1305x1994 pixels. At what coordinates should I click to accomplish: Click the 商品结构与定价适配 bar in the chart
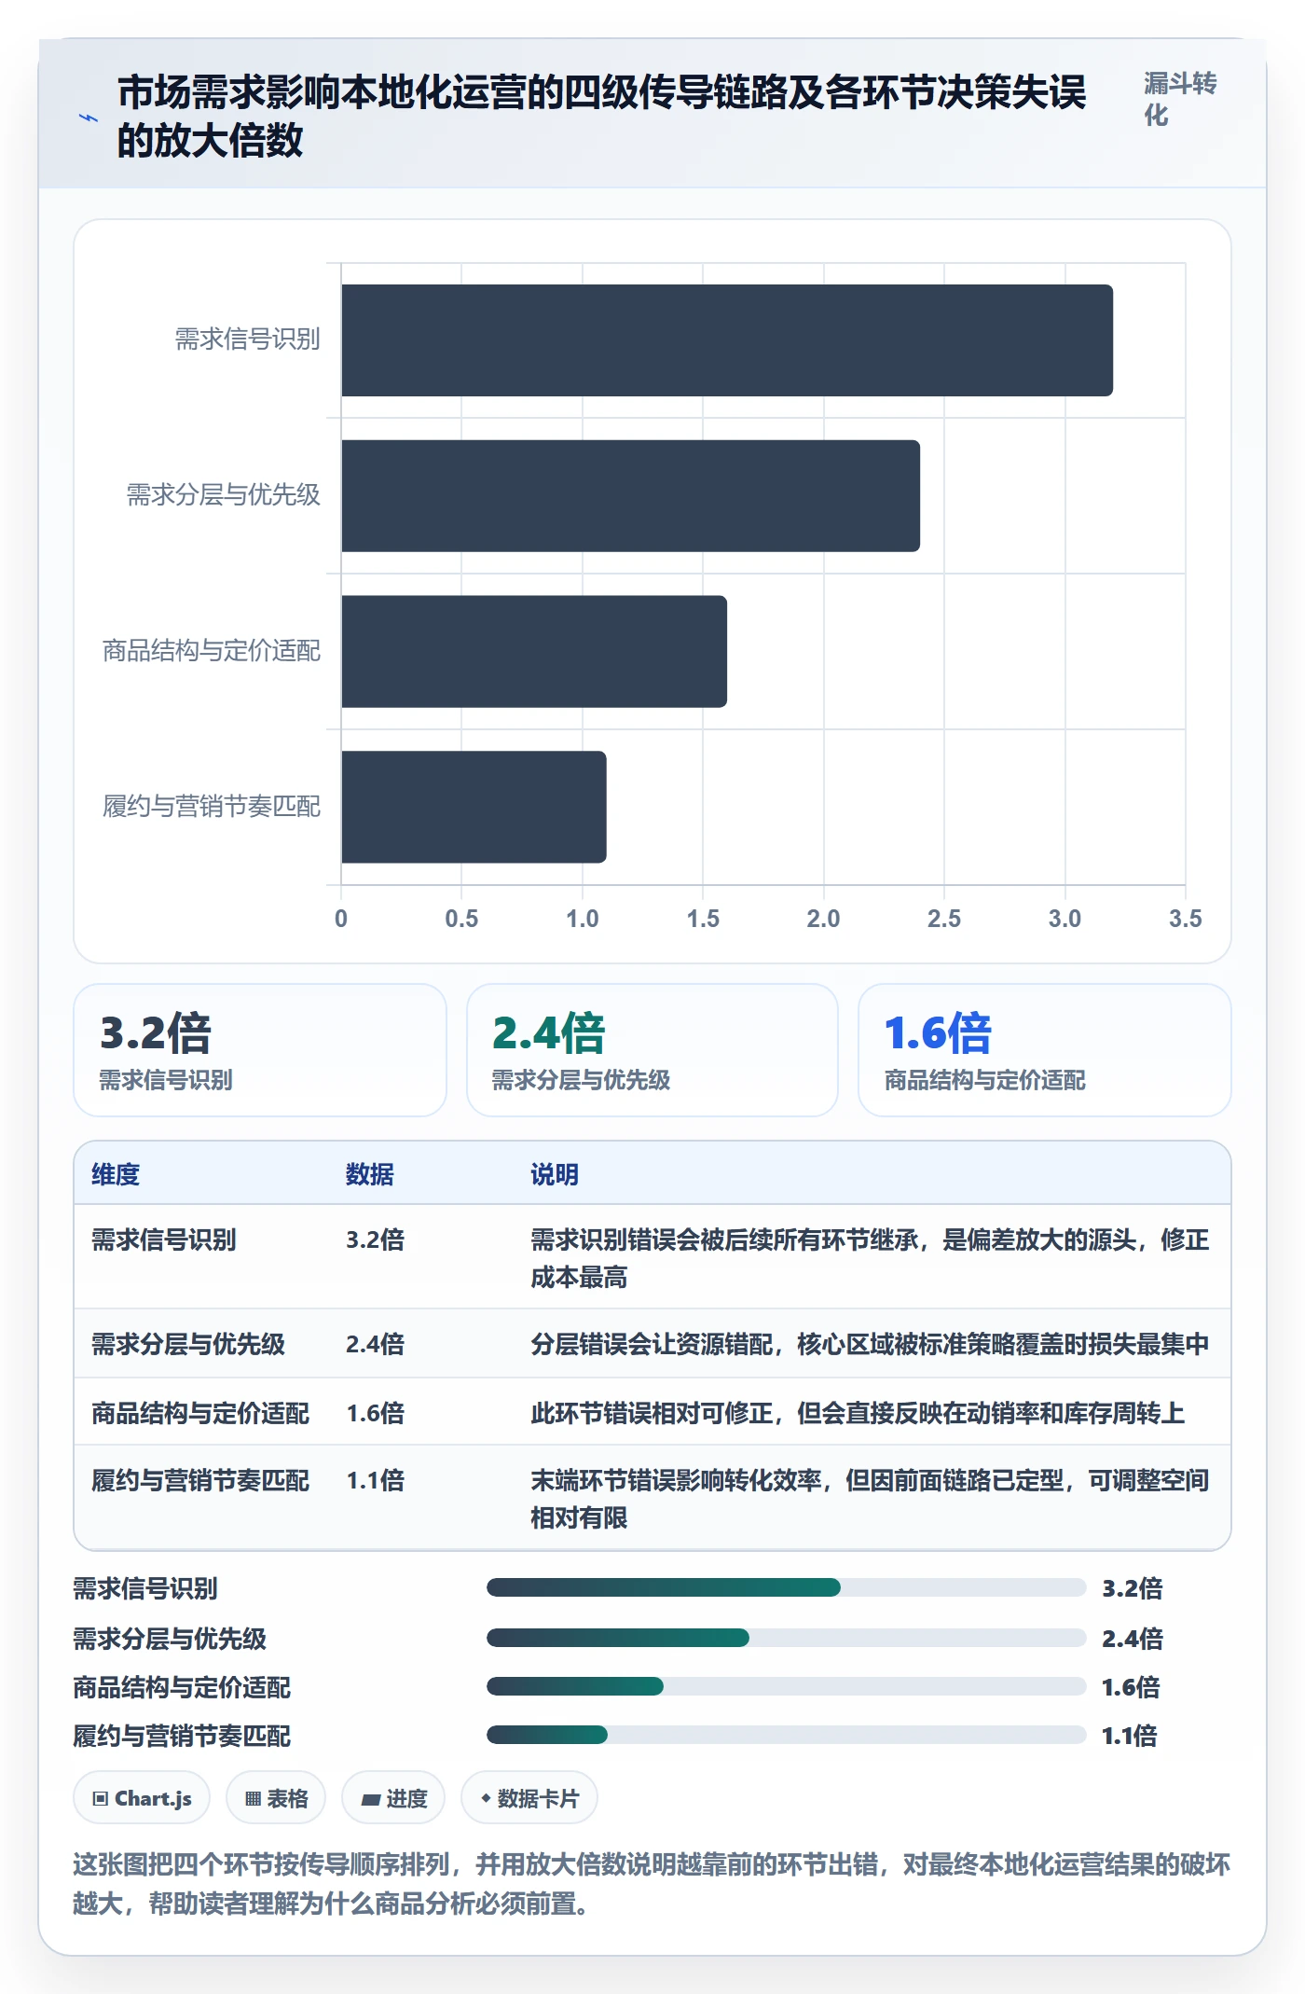534,651
